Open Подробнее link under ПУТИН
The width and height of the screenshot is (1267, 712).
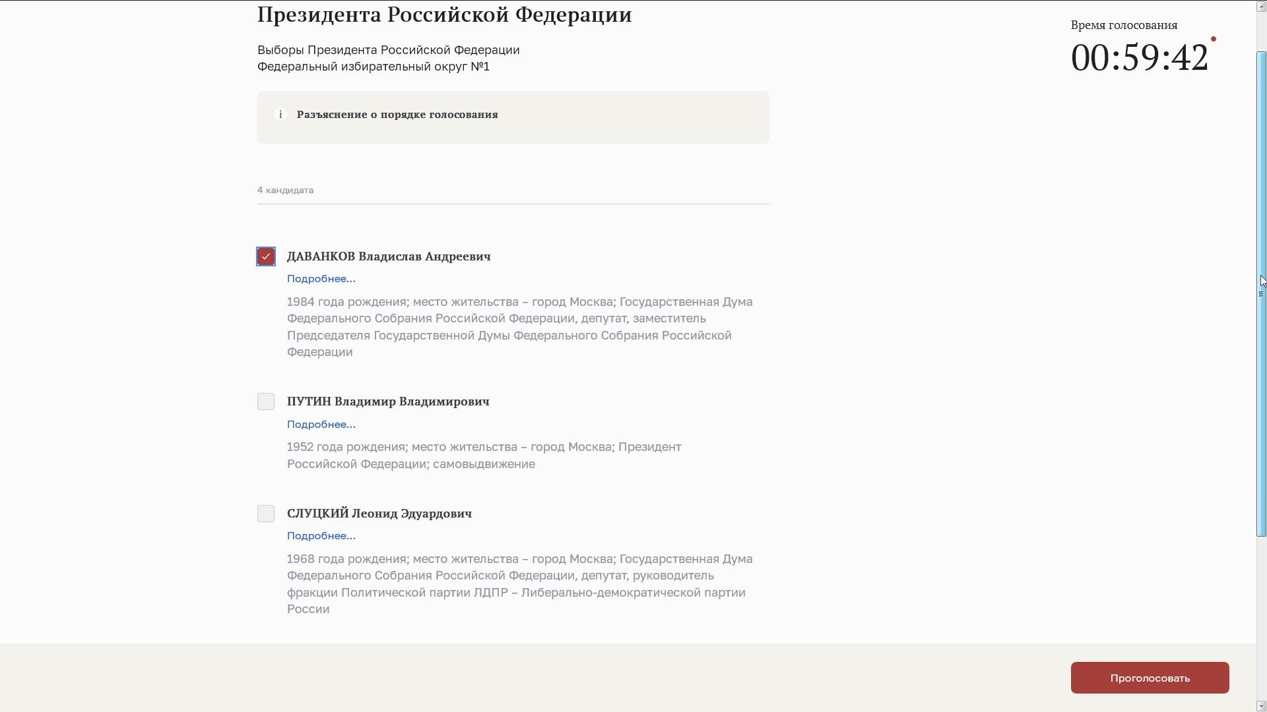pyautogui.click(x=321, y=425)
